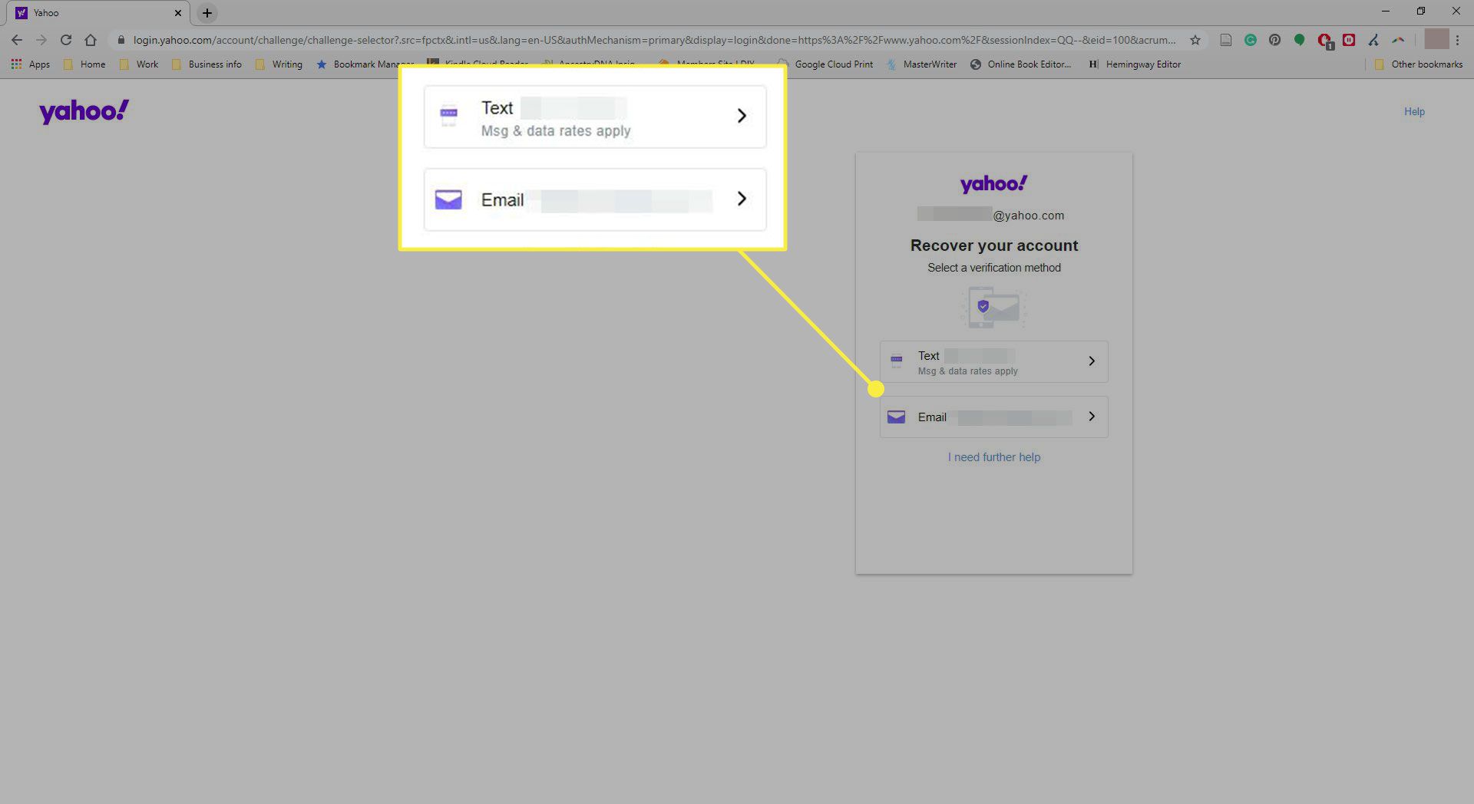Open the Online Book Editor bookmark
The width and height of the screenshot is (1474, 804).
tap(1021, 64)
